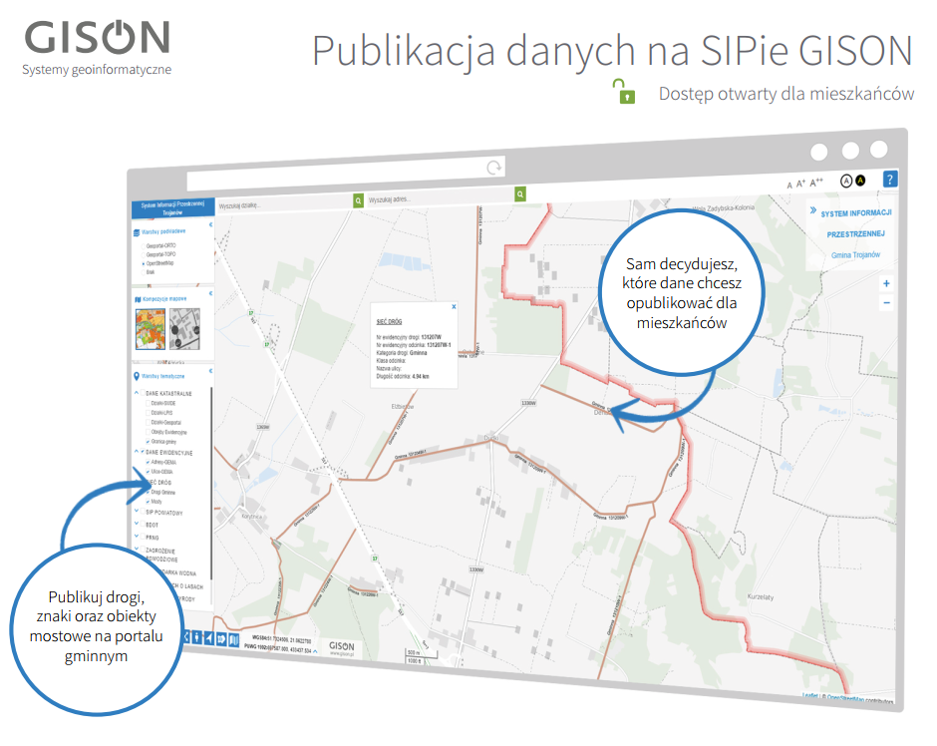Click the Kurzelaty map label

click(x=761, y=597)
